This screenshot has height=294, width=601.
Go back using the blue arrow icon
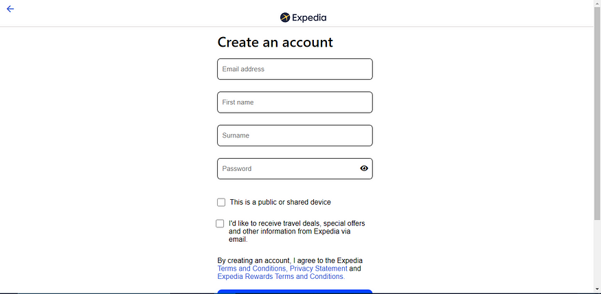(x=10, y=9)
